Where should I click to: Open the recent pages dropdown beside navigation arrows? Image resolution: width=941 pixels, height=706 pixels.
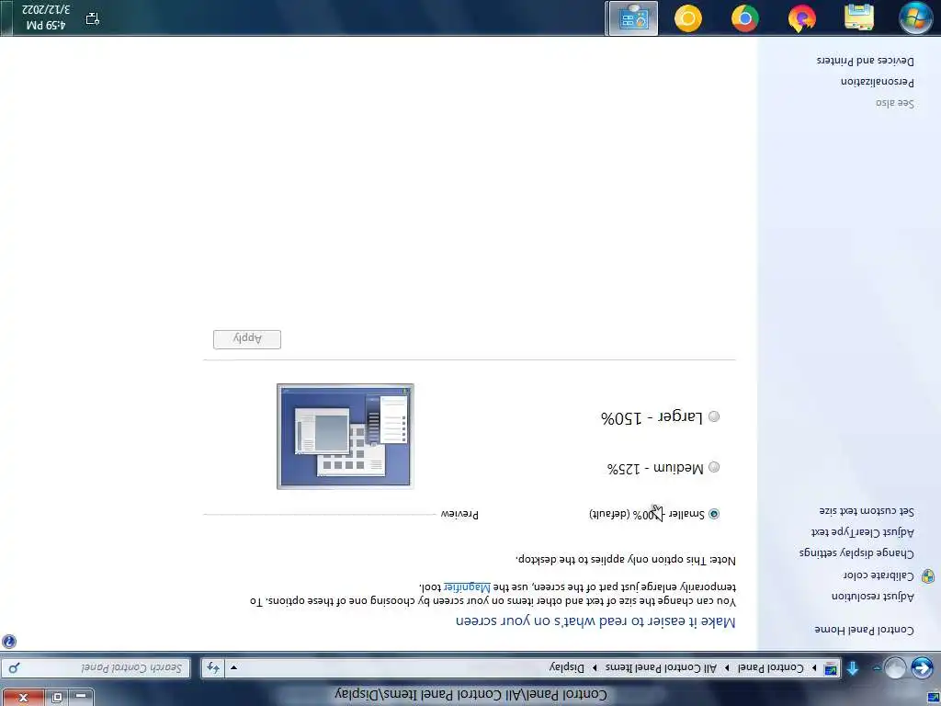(878, 668)
